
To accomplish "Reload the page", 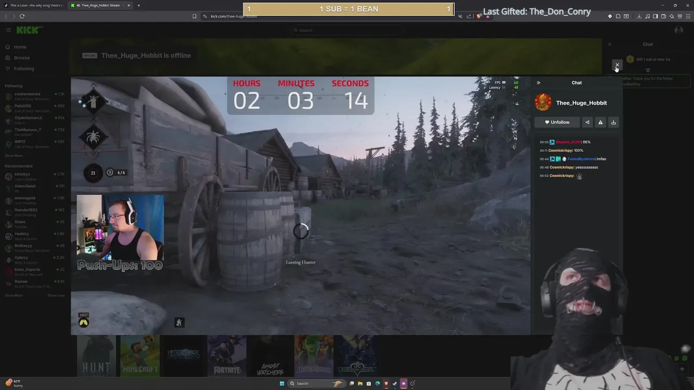I will point(22,16).
